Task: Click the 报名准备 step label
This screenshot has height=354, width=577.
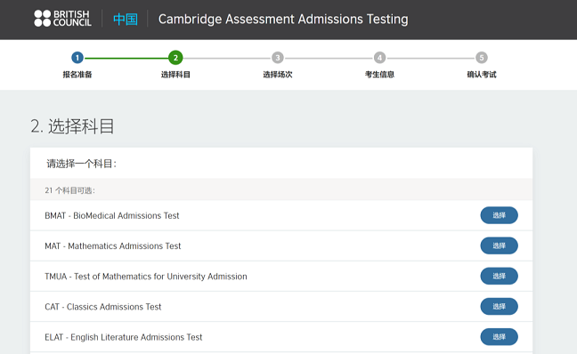Action: 77,75
